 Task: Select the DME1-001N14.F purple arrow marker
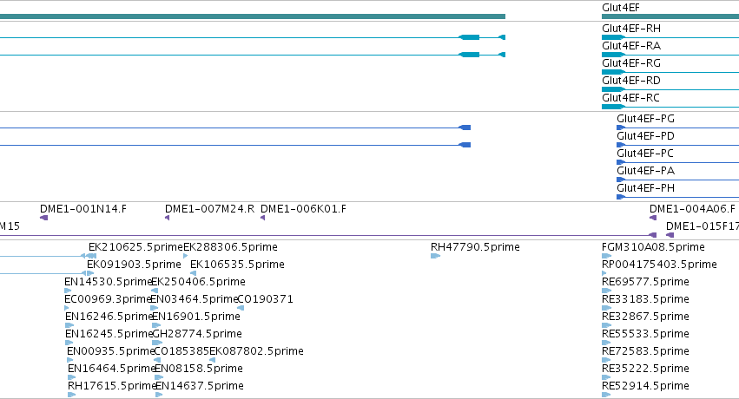point(43,218)
